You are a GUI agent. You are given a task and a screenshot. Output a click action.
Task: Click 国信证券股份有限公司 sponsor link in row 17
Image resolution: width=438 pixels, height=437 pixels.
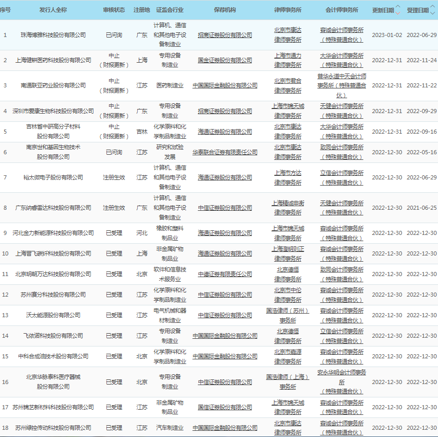click(x=225, y=407)
